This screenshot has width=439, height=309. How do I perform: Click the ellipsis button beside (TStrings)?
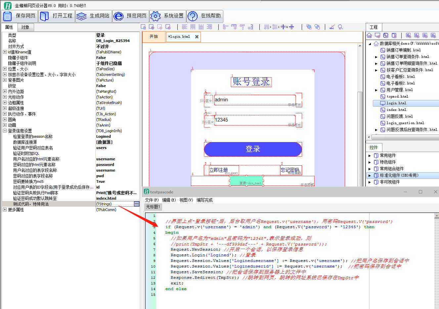[x=137, y=204]
